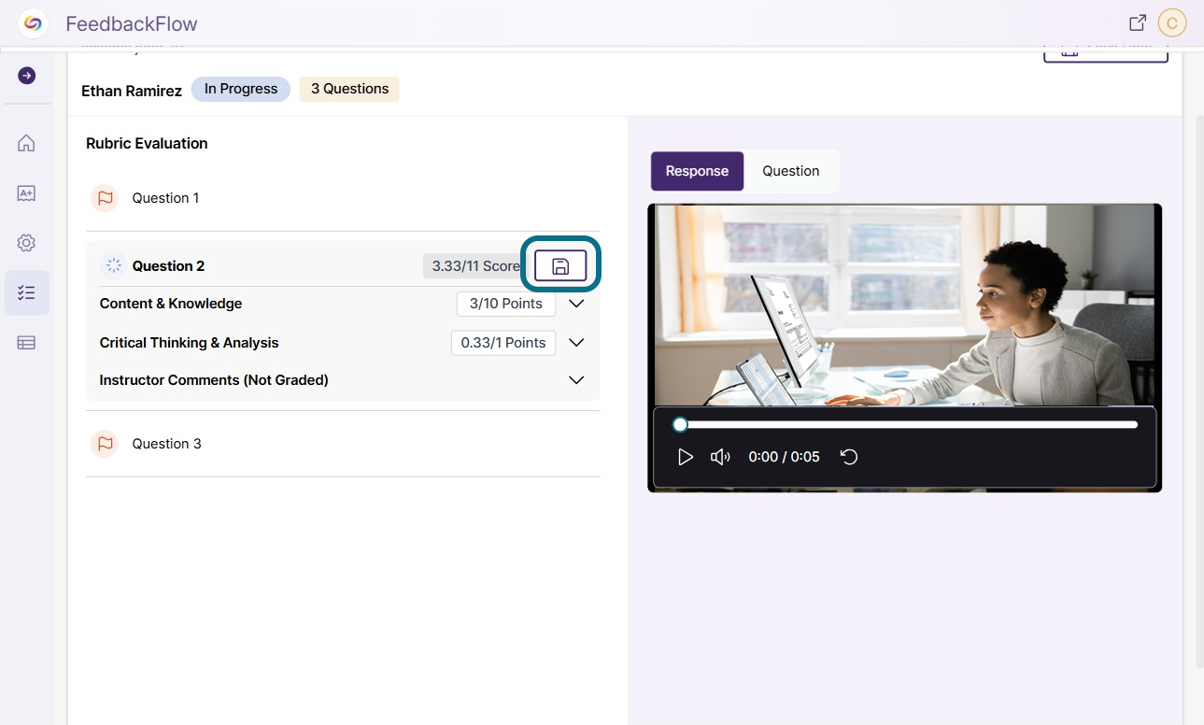
Task: Save the Question 2 score
Action: pos(560,266)
